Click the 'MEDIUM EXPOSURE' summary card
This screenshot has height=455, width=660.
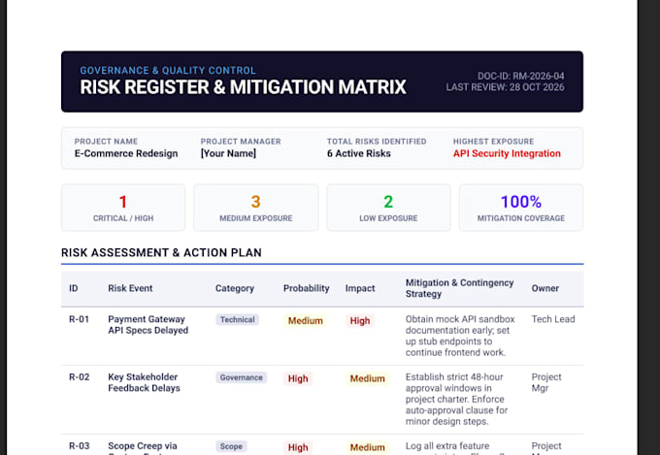256,208
